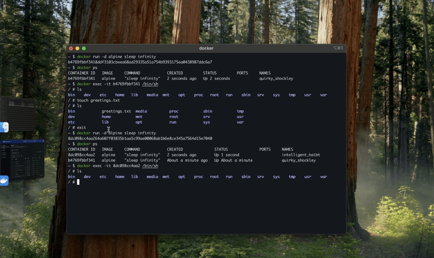This screenshot has width=434, height=258.
Task: Select 'intelligent_haibt' container name
Action: 301,155
